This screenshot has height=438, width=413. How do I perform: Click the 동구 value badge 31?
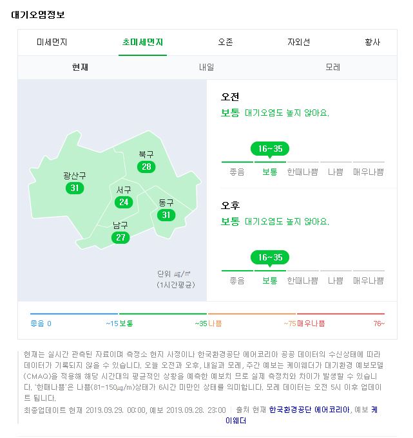click(166, 215)
